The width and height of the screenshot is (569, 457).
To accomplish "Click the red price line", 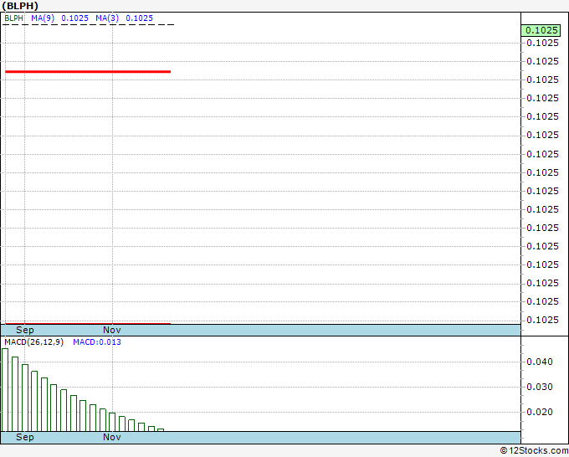I will pyautogui.click(x=88, y=71).
